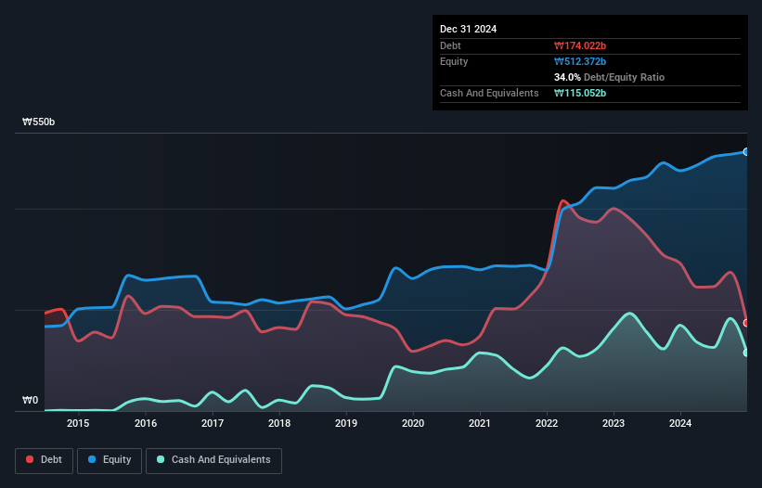Click the 2015 x-axis label

78,423
